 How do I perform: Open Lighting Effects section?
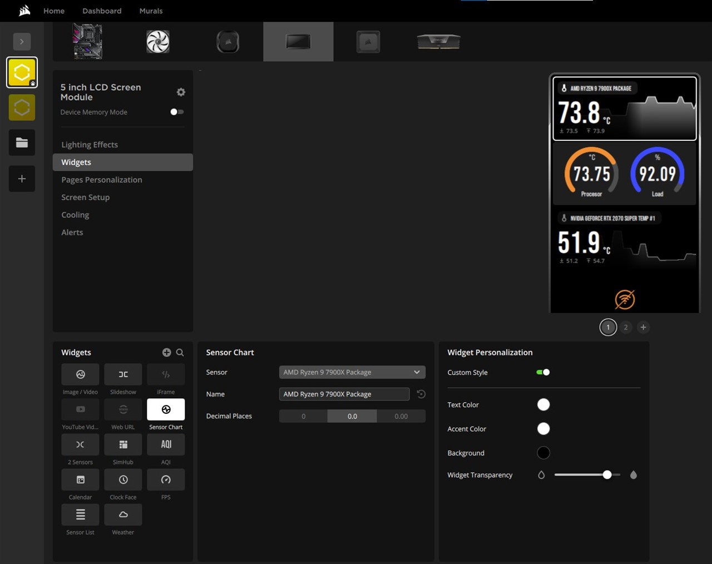[90, 145]
